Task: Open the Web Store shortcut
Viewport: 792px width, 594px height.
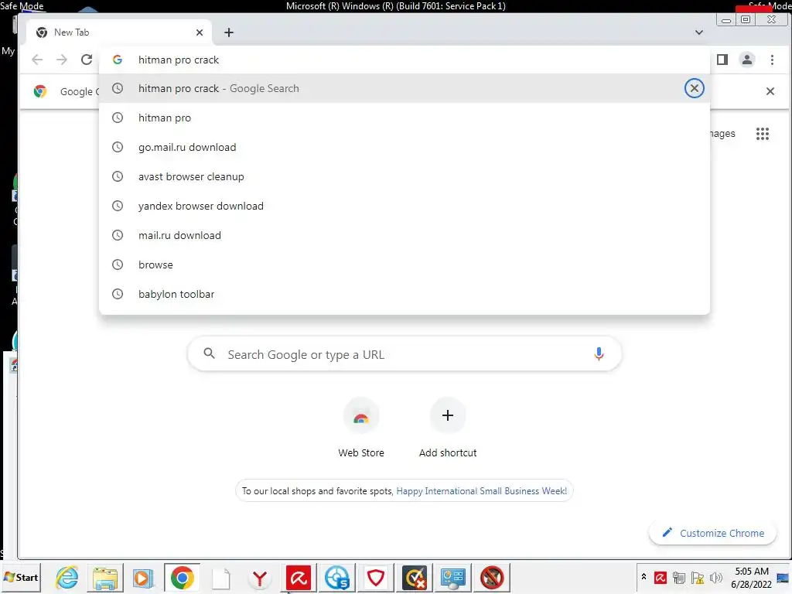Action: coord(361,428)
